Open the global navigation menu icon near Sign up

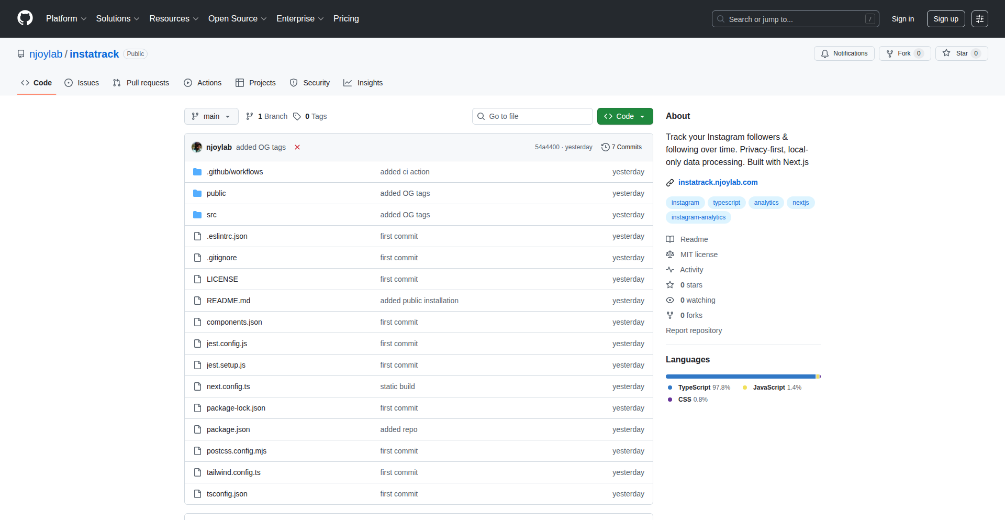click(979, 19)
